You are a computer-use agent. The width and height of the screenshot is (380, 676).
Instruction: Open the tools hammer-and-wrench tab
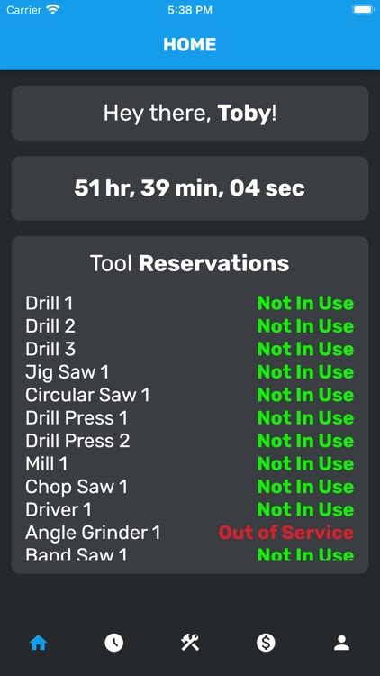(190, 644)
